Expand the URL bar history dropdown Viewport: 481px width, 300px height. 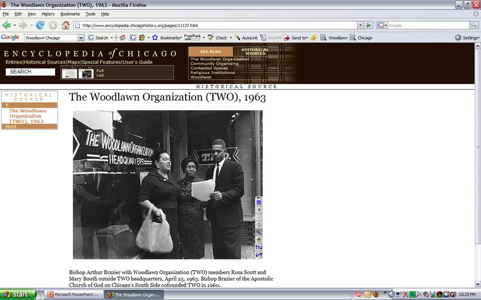[360, 25]
